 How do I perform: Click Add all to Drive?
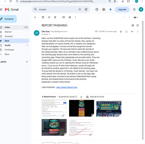coord(95,97)
